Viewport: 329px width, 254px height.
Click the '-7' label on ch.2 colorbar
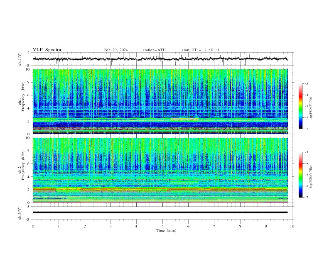[x=306, y=198]
